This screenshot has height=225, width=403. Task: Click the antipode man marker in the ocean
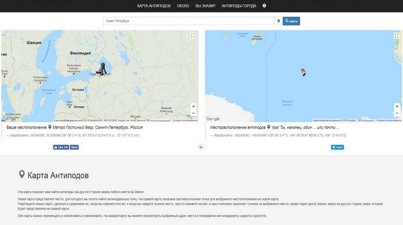coord(303,72)
